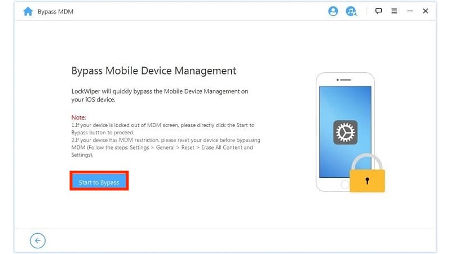The height and width of the screenshot is (254, 451).
Task: Close the LockWiper window
Action: click(426, 11)
